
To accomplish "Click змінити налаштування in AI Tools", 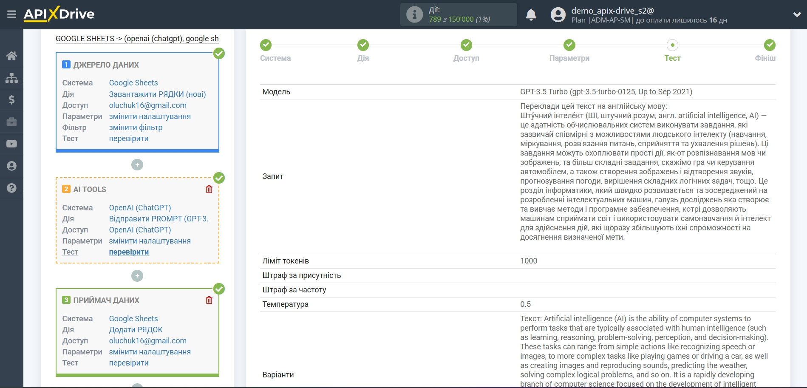I will point(150,241).
